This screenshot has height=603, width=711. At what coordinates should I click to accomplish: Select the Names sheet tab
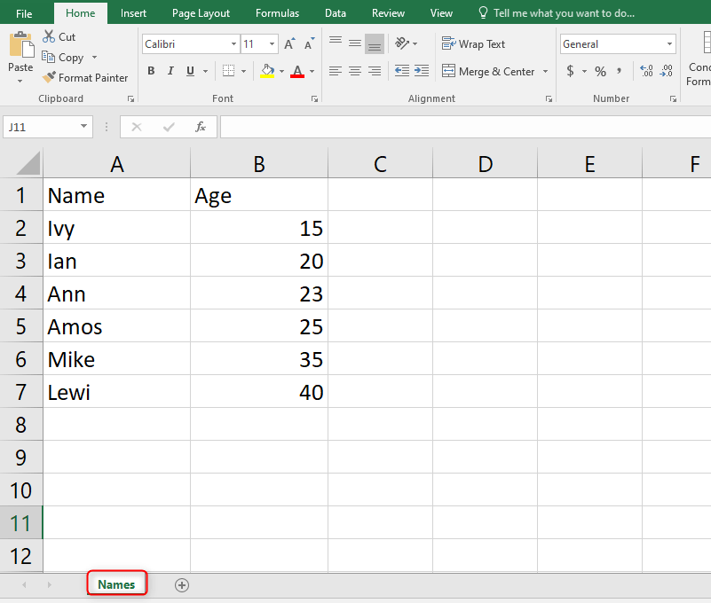tap(116, 584)
